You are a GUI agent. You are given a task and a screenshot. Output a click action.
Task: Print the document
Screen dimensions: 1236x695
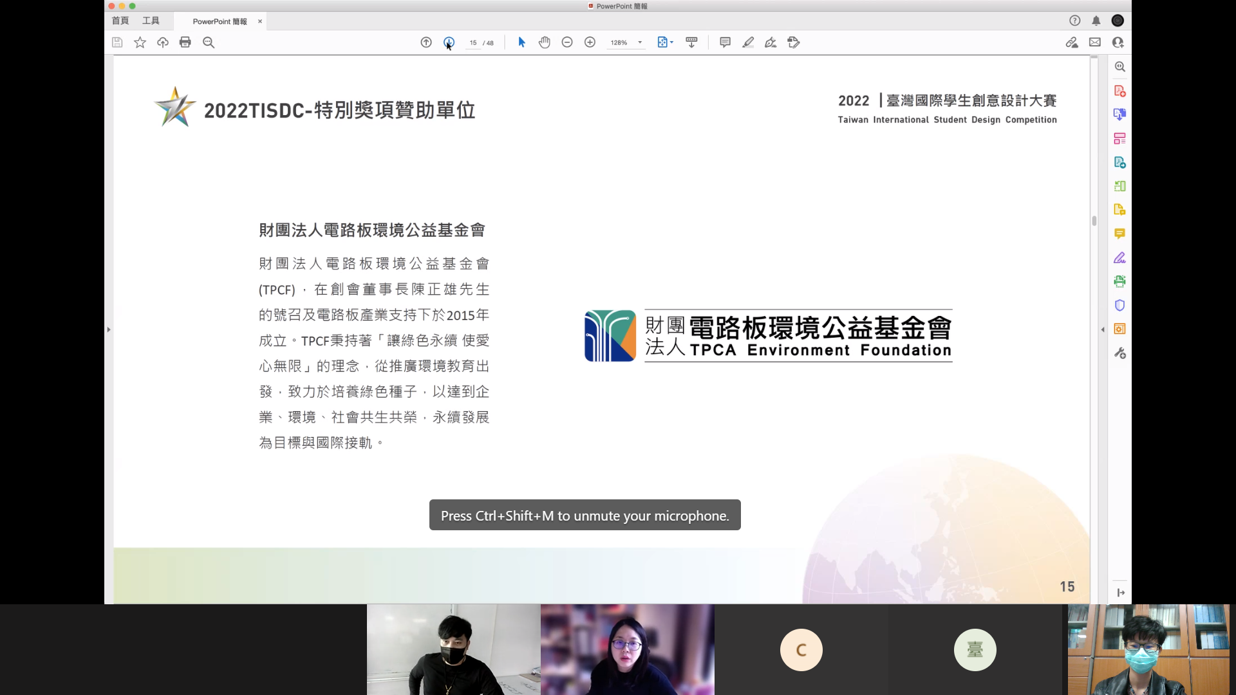tap(185, 42)
